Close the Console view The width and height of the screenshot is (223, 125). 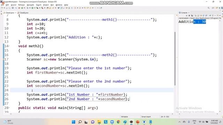(189, 13)
